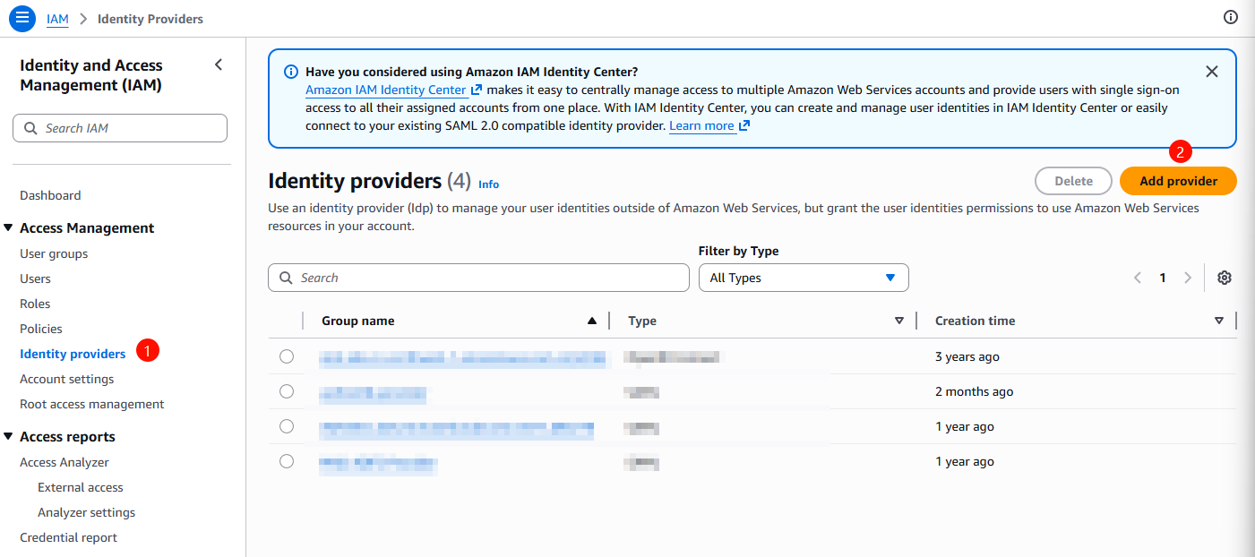Open Policies in the sidebar
Viewport: 1255px width, 557px height.
(41, 329)
